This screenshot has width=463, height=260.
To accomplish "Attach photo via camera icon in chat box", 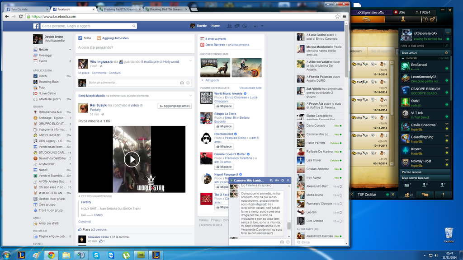I will click(x=282, y=242).
